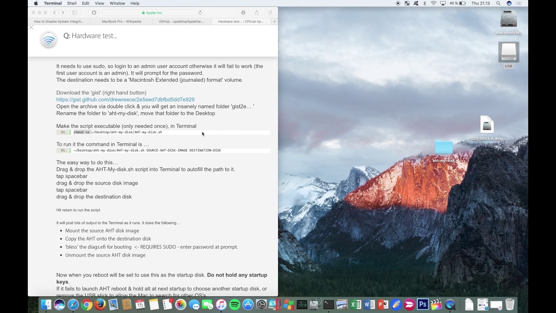556x313 pixels.
Task: Open Final Cut Pro from the Dock
Action: point(436,305)
